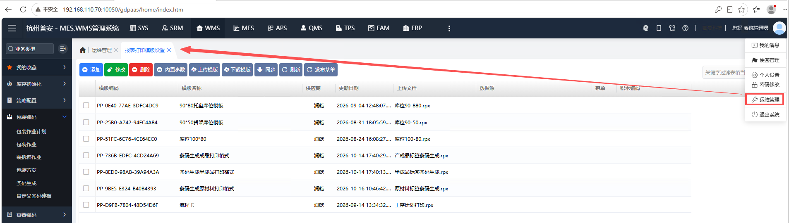The height and width of the screenshot is (223, 789).
Task: Open the APS module
Action: point(277,28)
